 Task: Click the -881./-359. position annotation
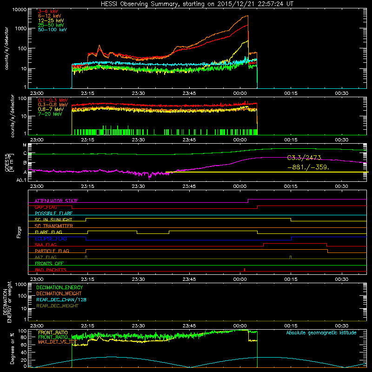pyautogui.click(x=308, y=167)
